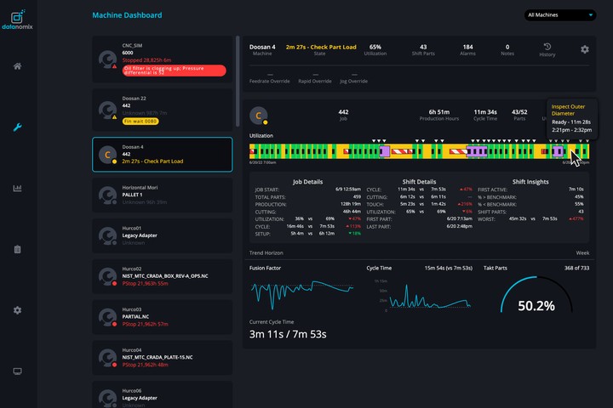Click the Fin wait 0080 badge
Viewport: 613px width, 408px height.
click(x=140, y=121)
